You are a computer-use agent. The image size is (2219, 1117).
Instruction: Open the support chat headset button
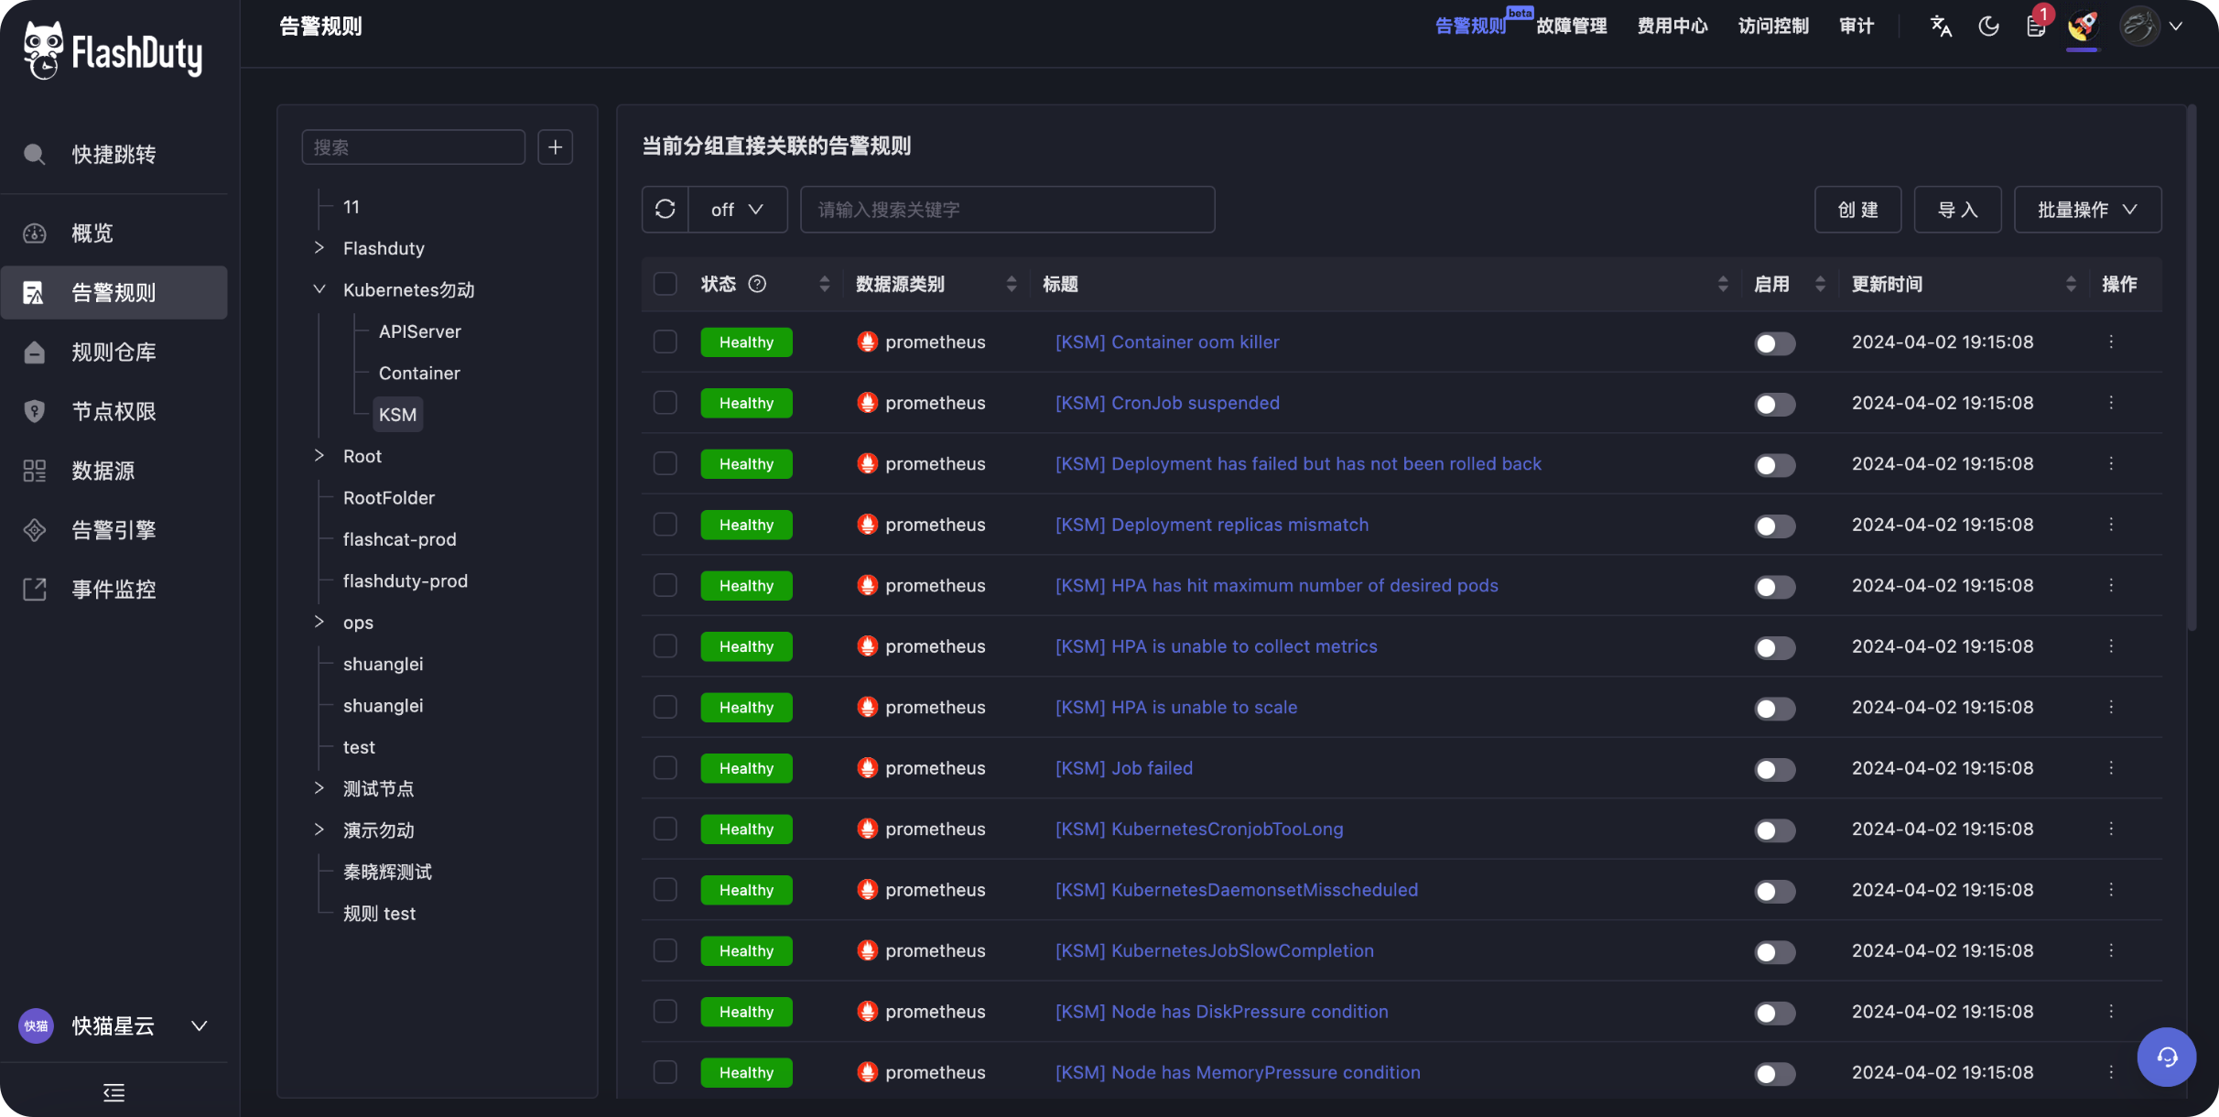pyautogui.click(x=2166, y=1057)
